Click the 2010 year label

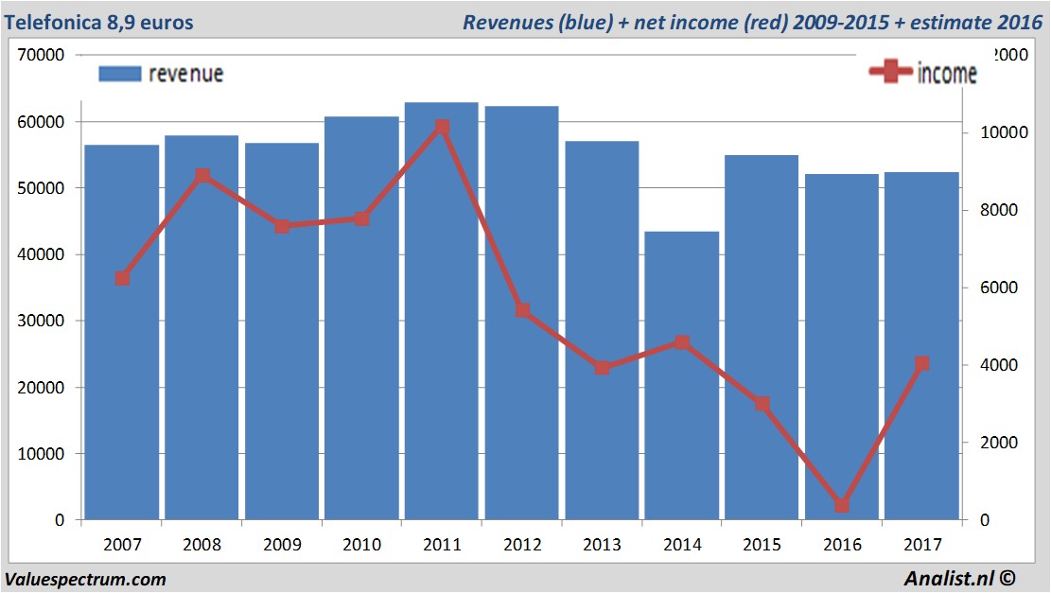pyautogui.click(x=362, y=545)
